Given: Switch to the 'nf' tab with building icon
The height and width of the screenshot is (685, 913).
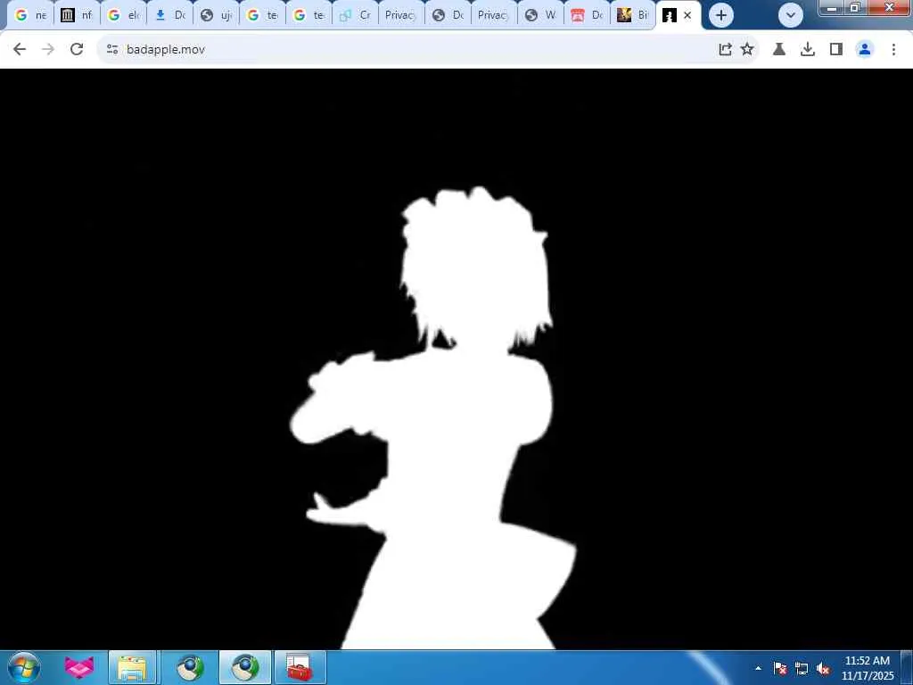Looking at the screenshot, I should tap(77, 16).
